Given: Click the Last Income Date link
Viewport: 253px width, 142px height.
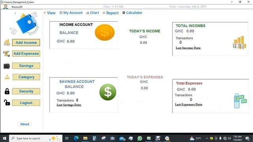Looking at the screenshot, I should pos(188,48).
